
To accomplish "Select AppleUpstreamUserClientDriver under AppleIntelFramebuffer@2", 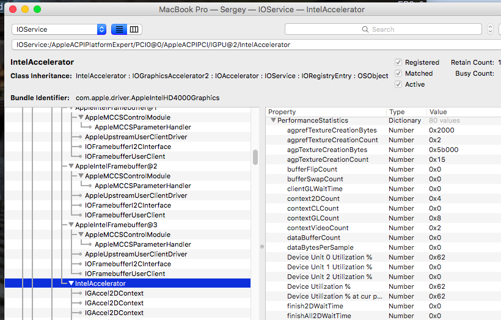I will (136, 195).
